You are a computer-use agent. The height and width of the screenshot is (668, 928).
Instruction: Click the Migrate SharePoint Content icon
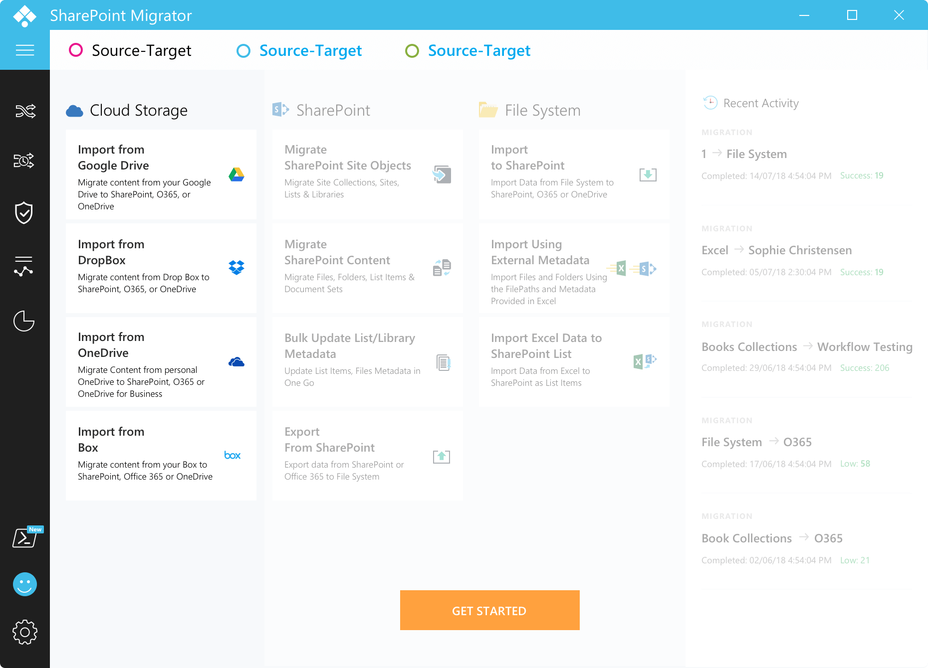pos(442,268)
